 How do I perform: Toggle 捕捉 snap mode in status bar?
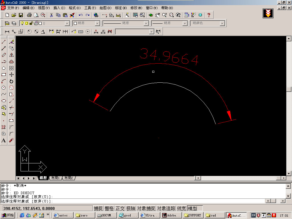[98, 208]
